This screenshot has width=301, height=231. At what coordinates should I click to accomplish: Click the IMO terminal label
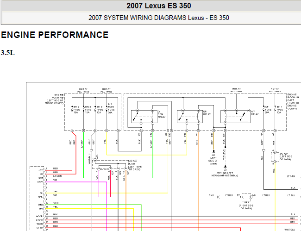(x=41, y=205)
